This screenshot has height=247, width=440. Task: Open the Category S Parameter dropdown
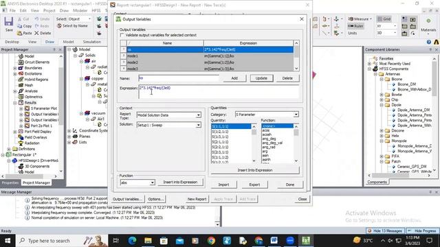pyautogui.click(x=296, y=115)
